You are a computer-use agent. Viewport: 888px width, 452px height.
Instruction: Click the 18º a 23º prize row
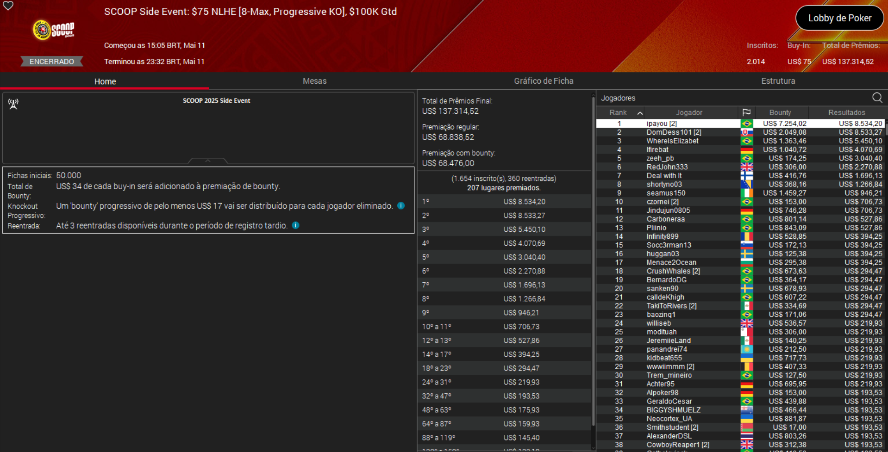[504, 368]
